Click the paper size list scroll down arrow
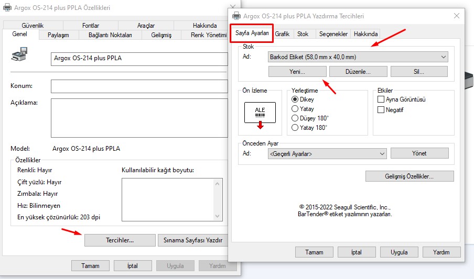 (217, 216)
